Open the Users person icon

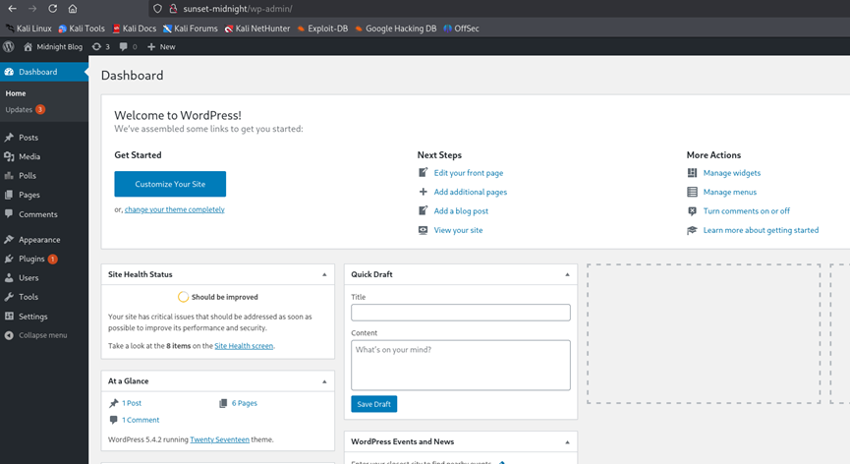[9, 277]
